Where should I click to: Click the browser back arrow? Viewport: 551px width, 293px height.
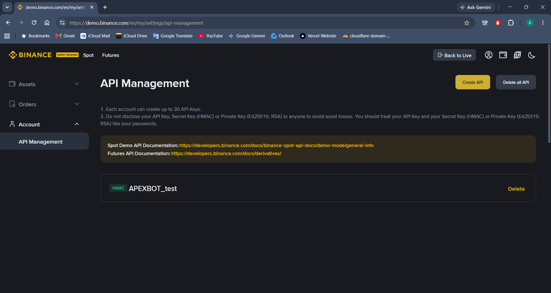(x=8, y=23)
